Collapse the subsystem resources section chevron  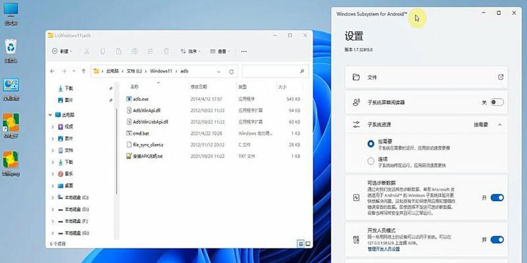[500, 125]
